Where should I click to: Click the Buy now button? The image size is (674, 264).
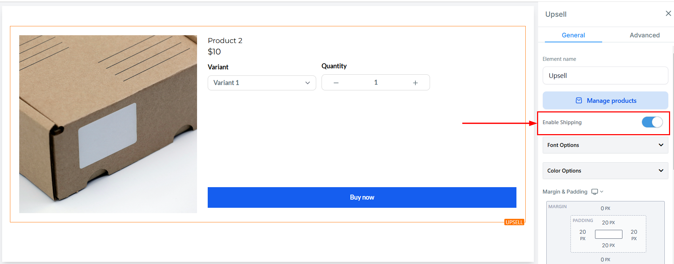click(x=362, y=197)
